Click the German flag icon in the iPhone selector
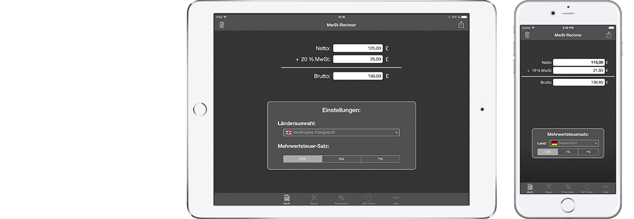 pos(554,143)
